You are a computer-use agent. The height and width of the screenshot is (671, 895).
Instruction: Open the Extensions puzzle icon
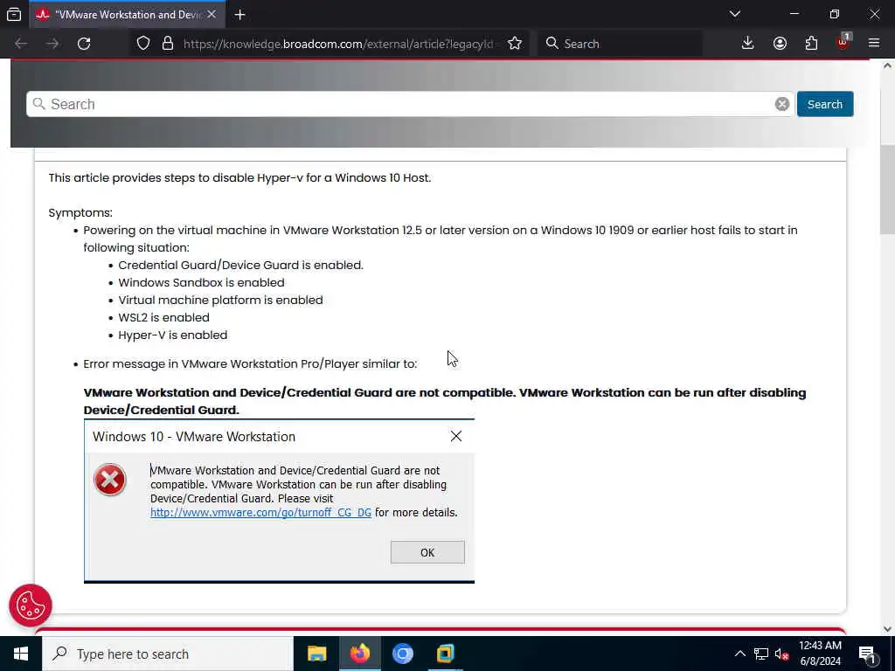(x=811, y=44)
